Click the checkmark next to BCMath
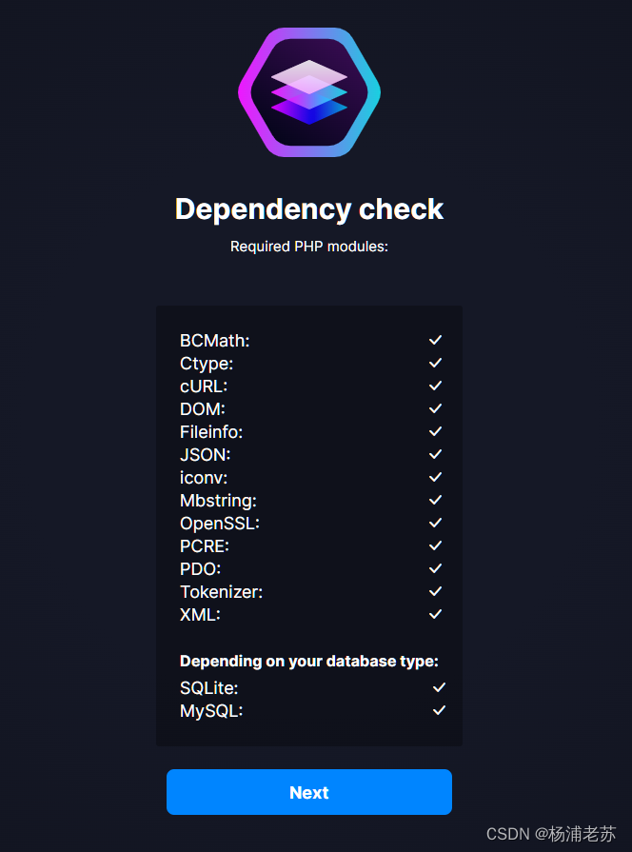This screenshot has height=852, width=632. point(434,340)
